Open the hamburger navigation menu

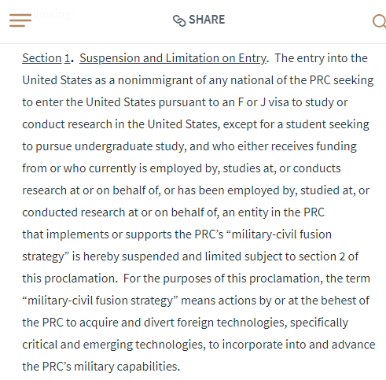[x=20, y=20]
